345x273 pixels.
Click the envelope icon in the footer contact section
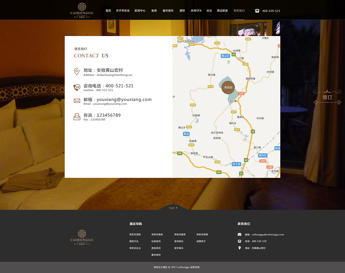tap(239, 234)
